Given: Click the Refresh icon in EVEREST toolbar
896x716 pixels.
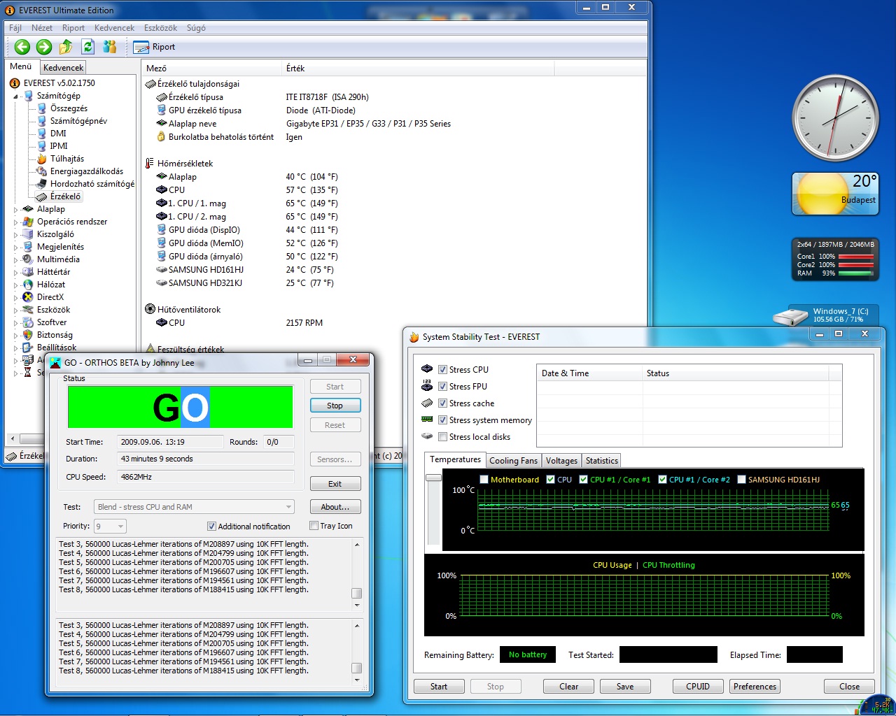Looking at the screenshot, I should click(x=87, y=47).
